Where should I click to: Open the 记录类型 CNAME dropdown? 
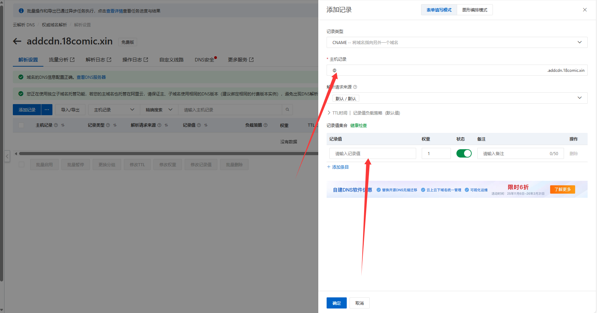tap(457, 42)
